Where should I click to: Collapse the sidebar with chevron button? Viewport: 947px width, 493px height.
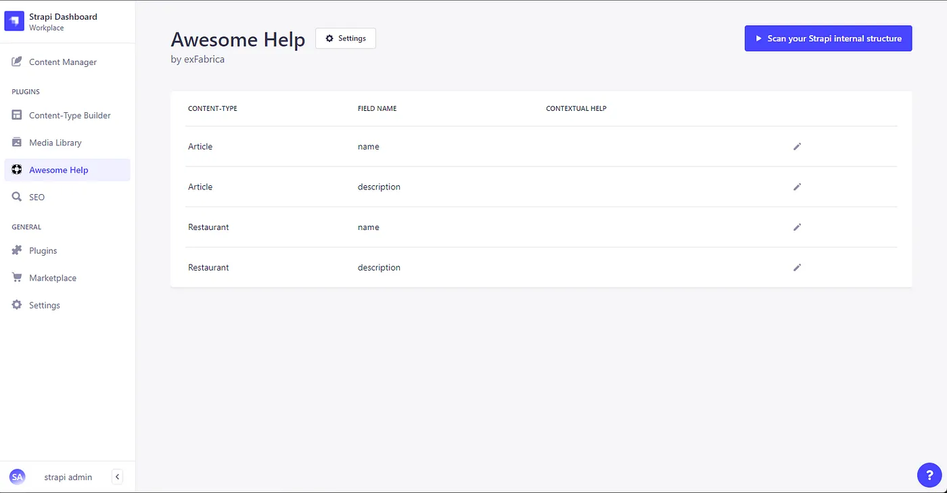[117, 477]
